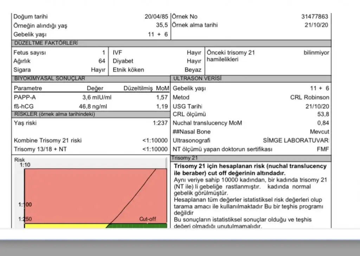Select age value 35,5
This screenshot has height=256, width=360.
tap(162, 25)
